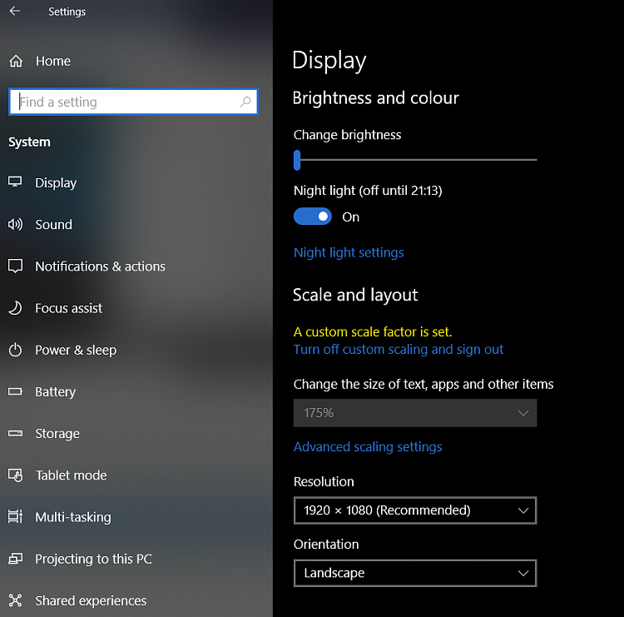624x617 pixels.
Task: Click the yellow custom scale factor notice
Action: [x=373, y=331]
